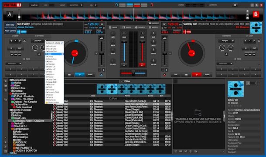The width and height of the screenshot is (266, 157).
Task: Click the browser search field
Action: coord(92,81)
